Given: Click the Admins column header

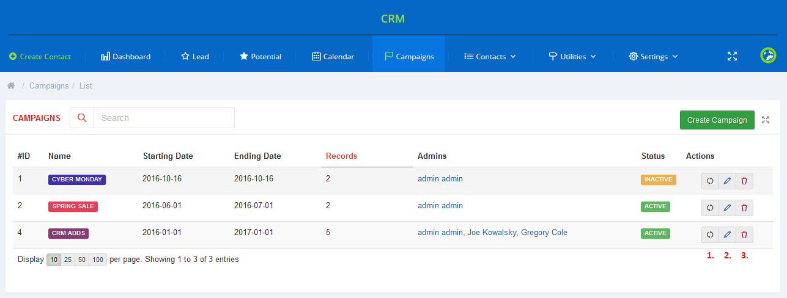Looking at the screenshot, I should (x=432, y=156).
